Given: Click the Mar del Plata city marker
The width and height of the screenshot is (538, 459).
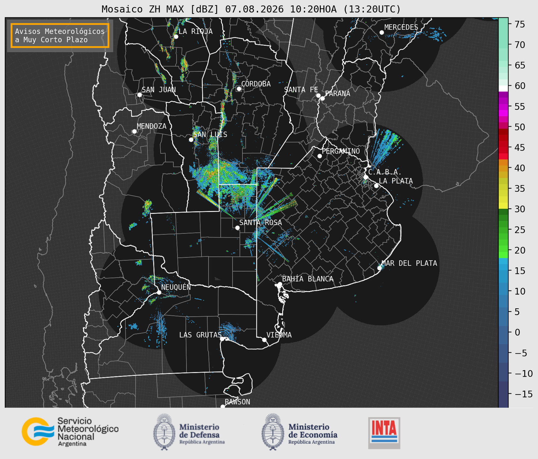Looking at the screenshot, I should coord(380,268).
